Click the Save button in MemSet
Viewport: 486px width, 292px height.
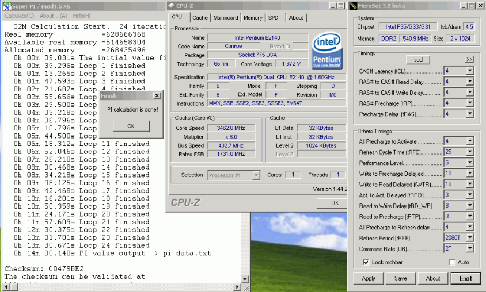[x=401, y=278]
